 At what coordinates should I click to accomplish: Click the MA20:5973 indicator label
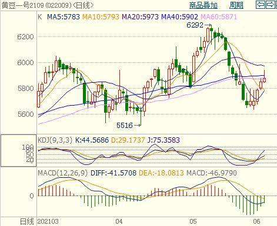(140, 17)
